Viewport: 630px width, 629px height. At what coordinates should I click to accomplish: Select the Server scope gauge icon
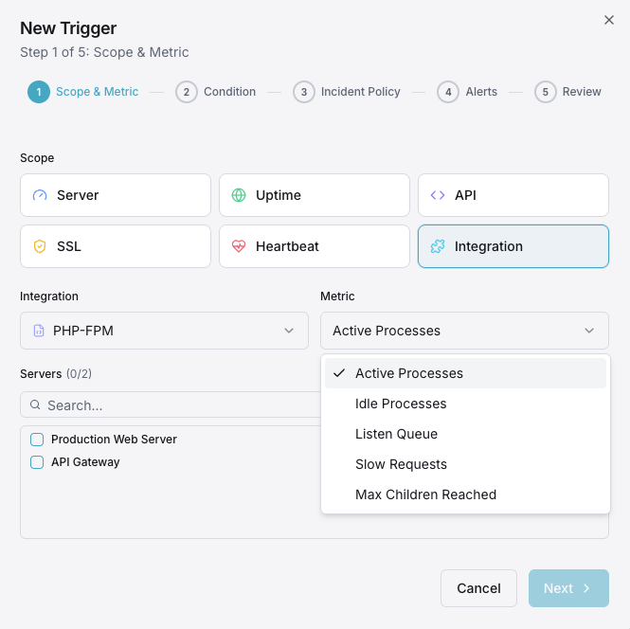[x=40, y=195]
